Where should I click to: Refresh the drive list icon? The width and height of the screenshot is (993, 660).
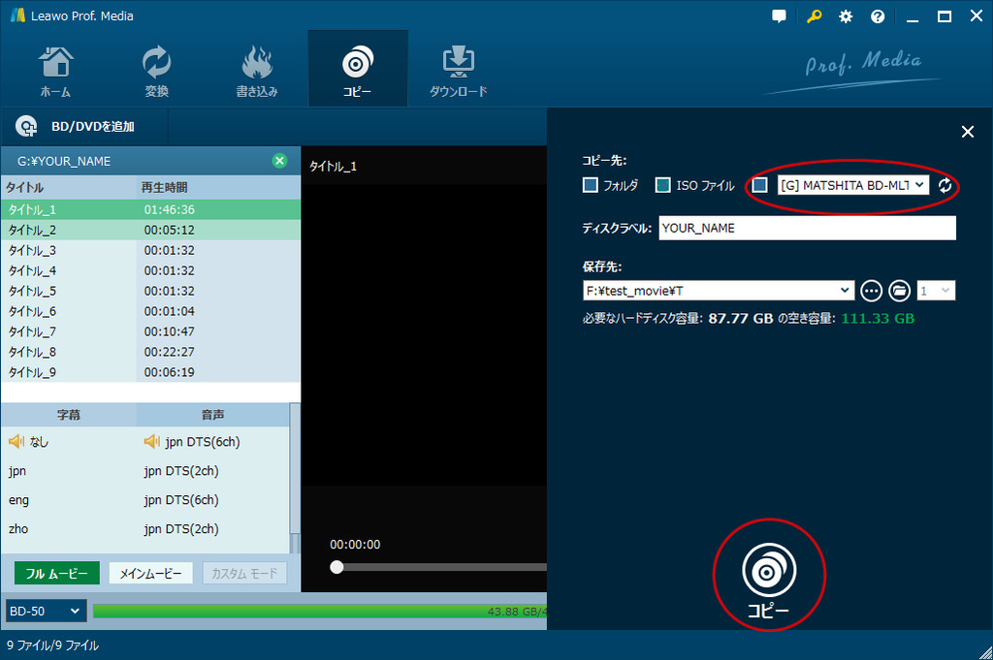pos(945,185)
